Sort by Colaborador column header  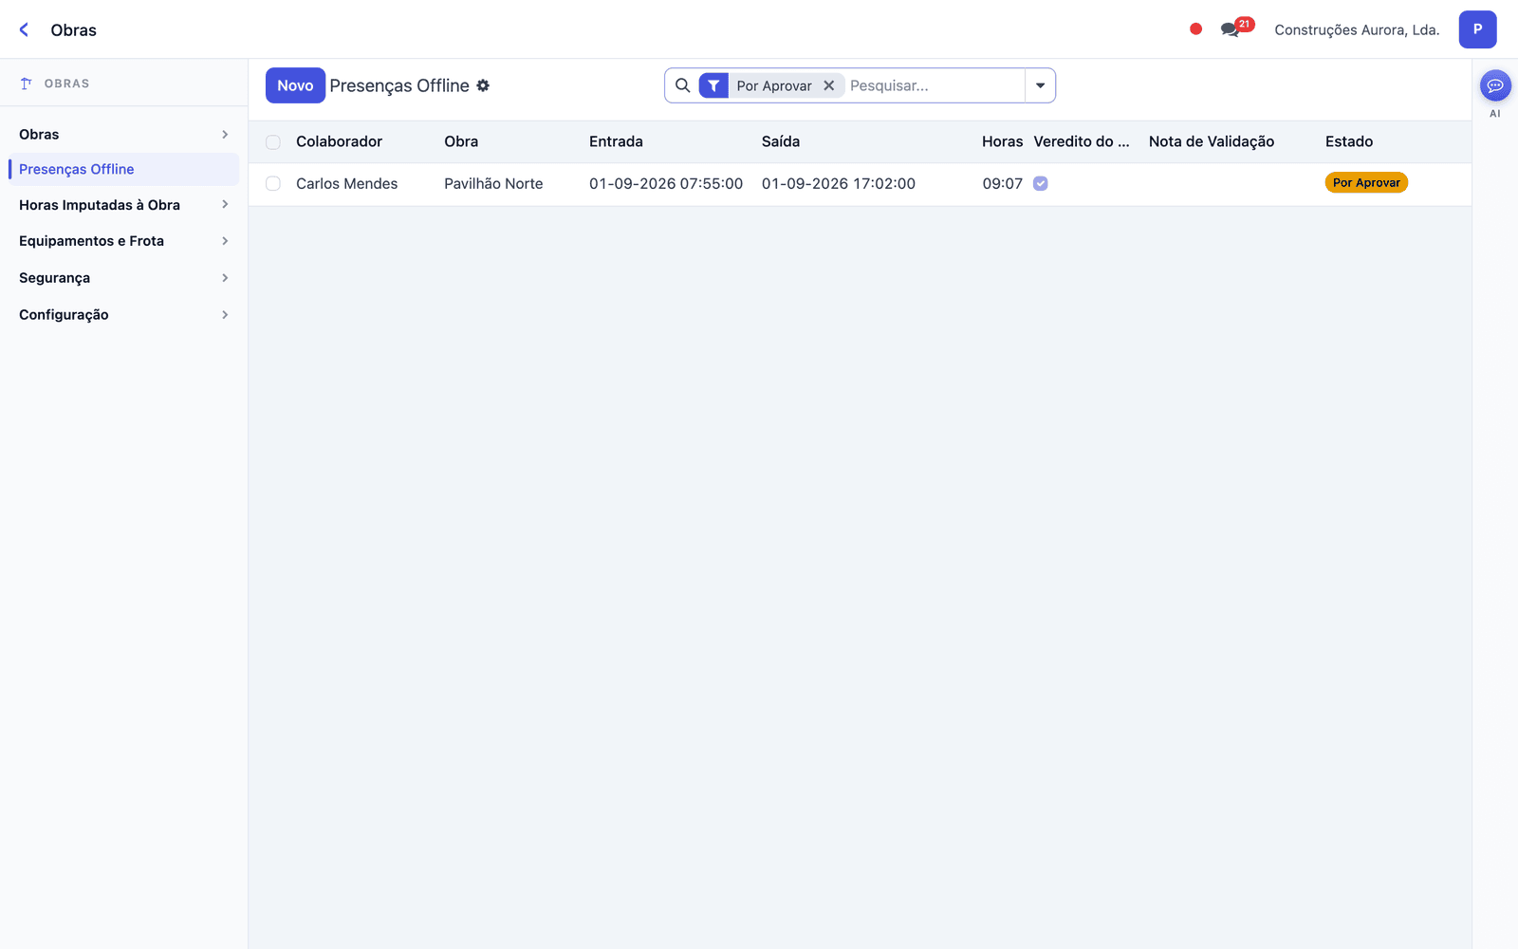point(339,141)
